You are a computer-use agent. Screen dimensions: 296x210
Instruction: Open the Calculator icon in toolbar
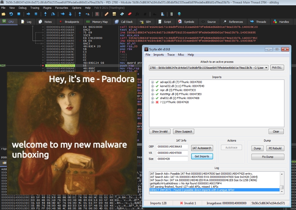pos(171,14)
